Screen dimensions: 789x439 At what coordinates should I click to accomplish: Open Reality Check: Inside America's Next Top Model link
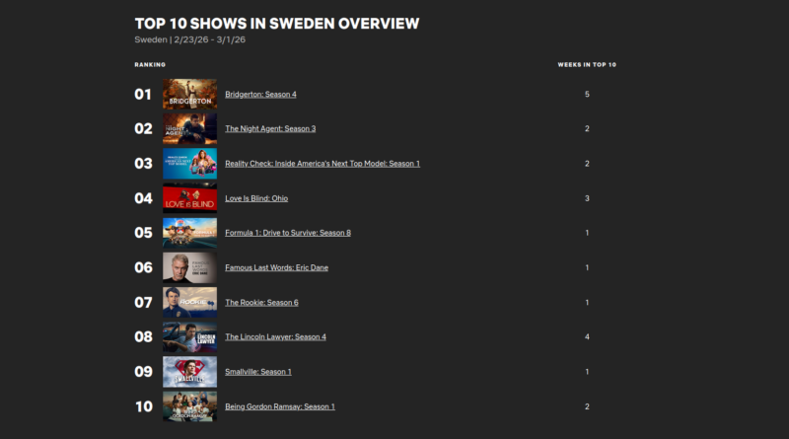point(323,164)
